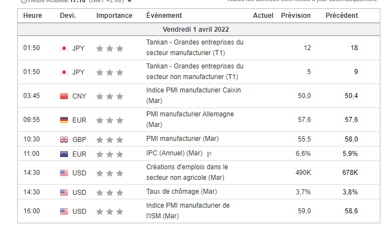Click the Japan flag in Tankan non manufacturier row
This screenshot has height=235, width=386.
click(x=64, y=72)
